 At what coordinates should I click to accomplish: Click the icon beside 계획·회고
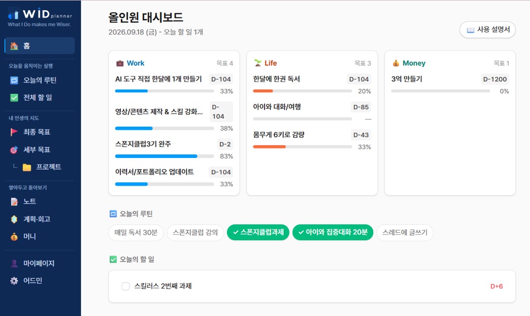pyautogui.click(x=14, y=220)
